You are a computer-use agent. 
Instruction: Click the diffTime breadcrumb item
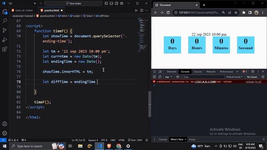pyautogui.click(x=102, y=16)
